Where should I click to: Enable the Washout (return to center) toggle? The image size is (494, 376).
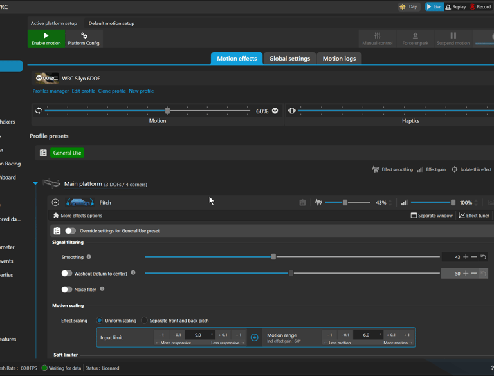66,273
